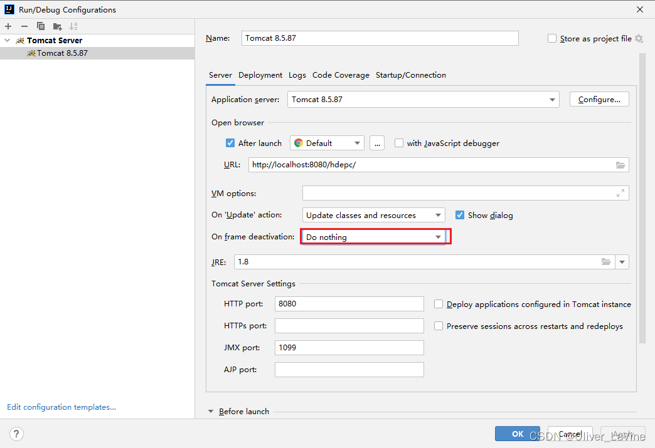
Task: Click into the Name input field
Action: (x=380, y=38)
